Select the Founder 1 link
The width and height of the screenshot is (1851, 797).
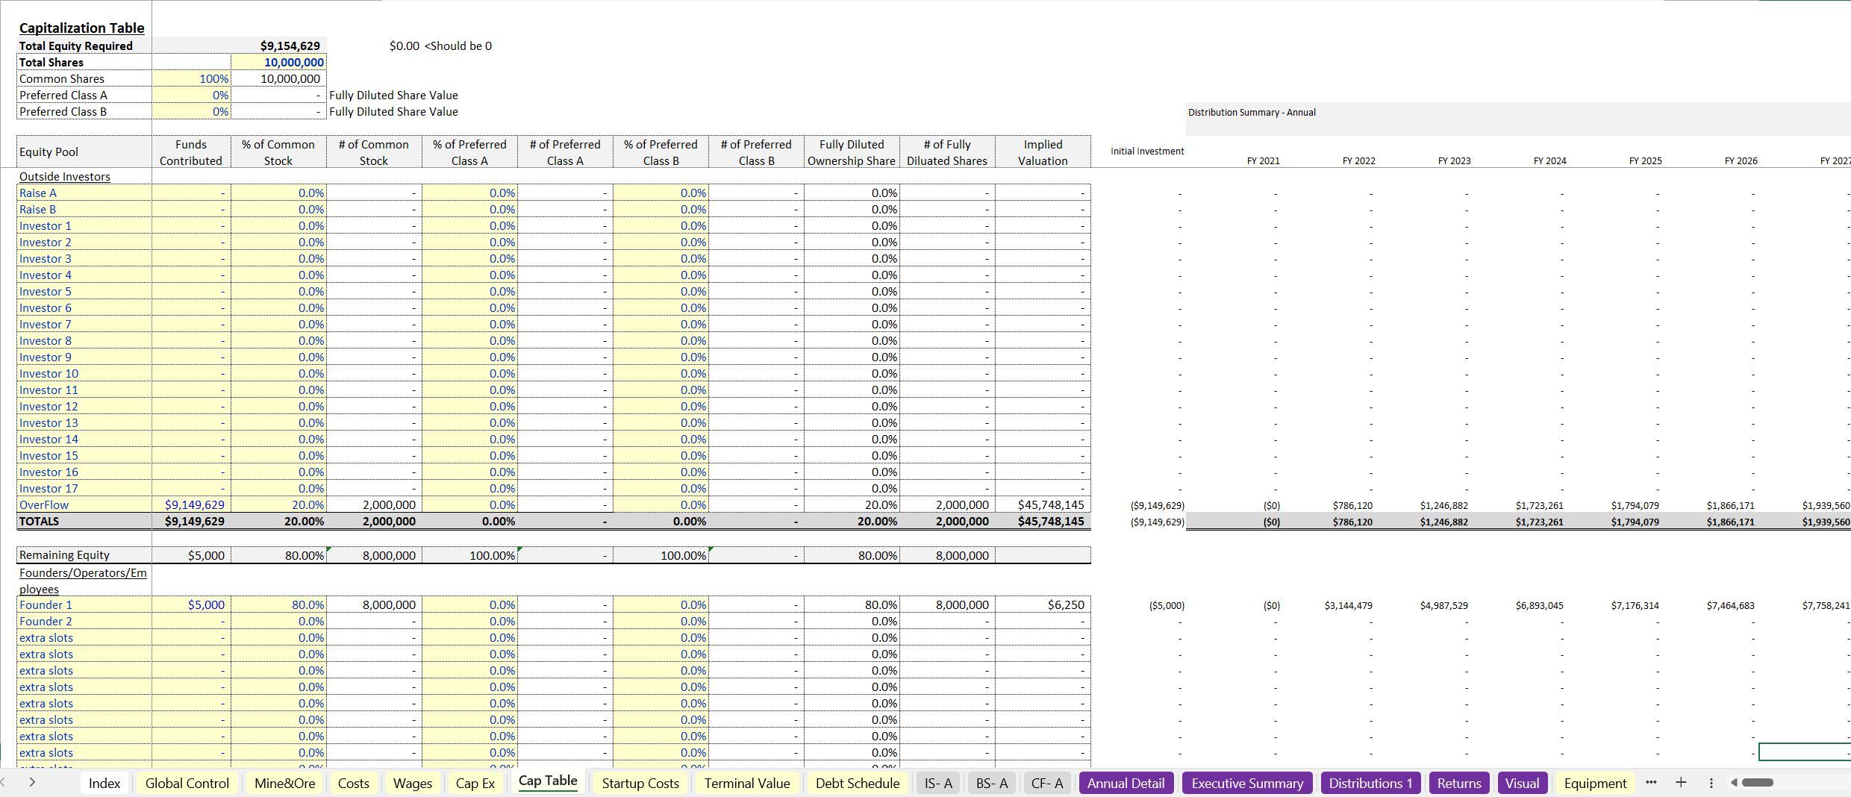point(46,605)
